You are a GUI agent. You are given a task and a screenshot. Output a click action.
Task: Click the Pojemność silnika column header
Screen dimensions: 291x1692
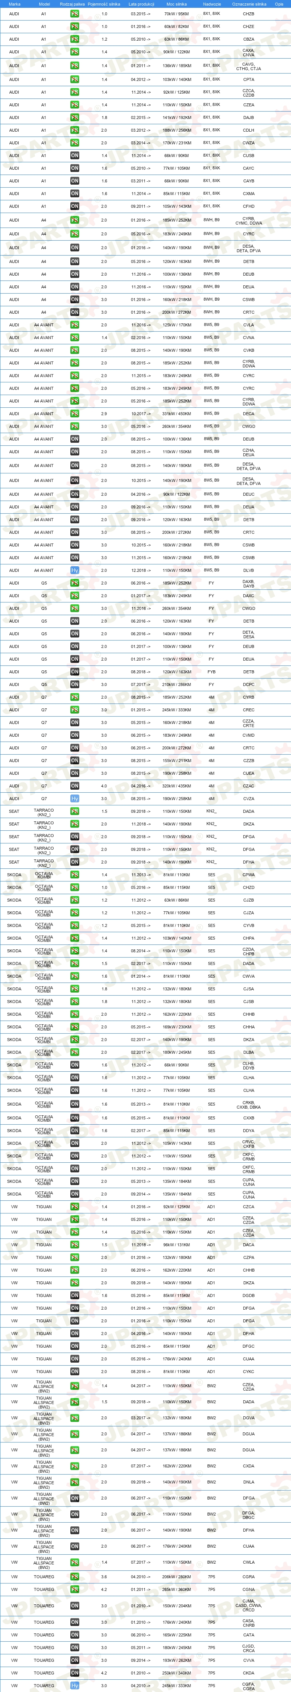(104, 4)
